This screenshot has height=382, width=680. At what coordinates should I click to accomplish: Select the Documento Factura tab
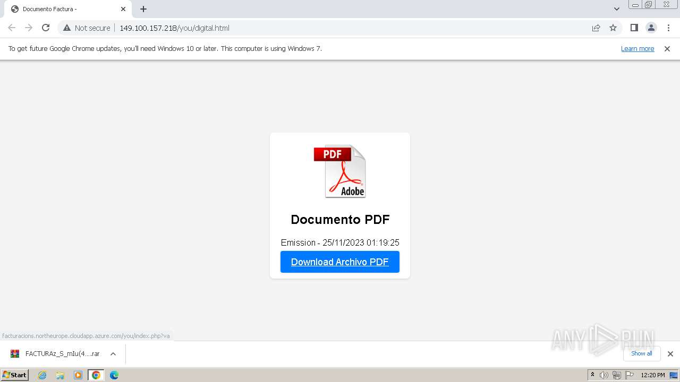click(68, 9)
